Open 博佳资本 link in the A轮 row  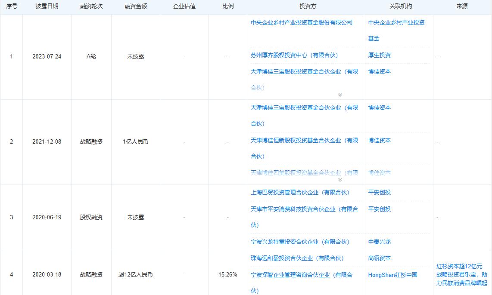click(380, 71)
